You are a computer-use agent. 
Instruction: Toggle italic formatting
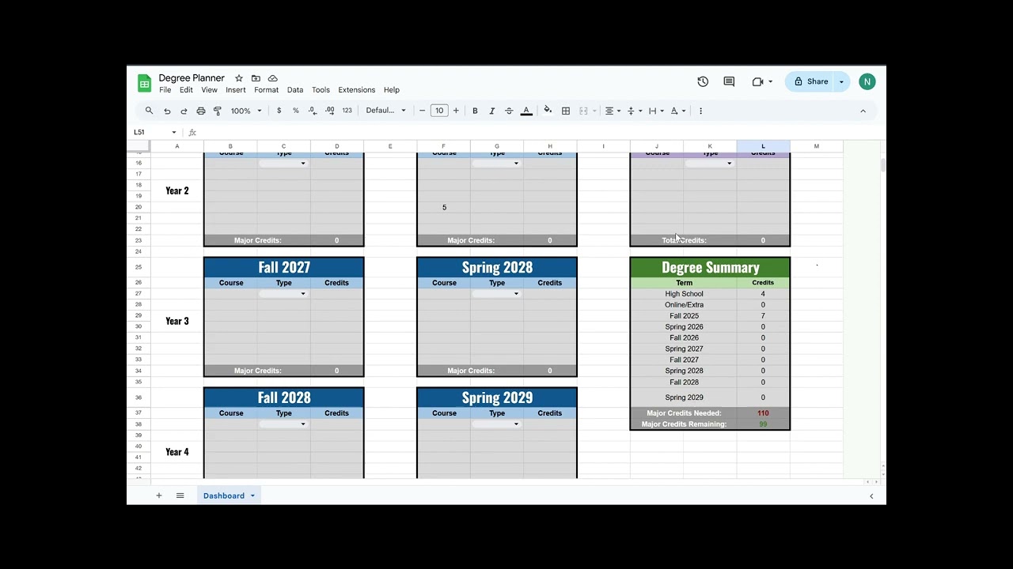click(492, 111)
